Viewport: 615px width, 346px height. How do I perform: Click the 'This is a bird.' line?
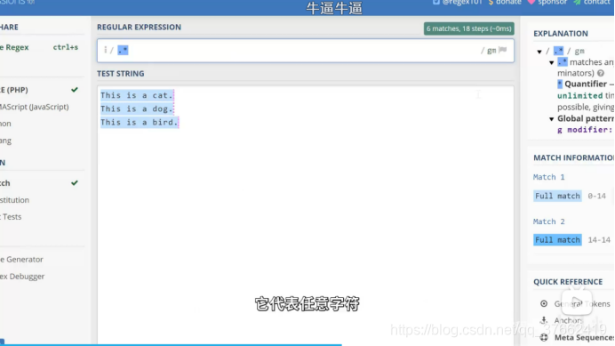(140, 122)
